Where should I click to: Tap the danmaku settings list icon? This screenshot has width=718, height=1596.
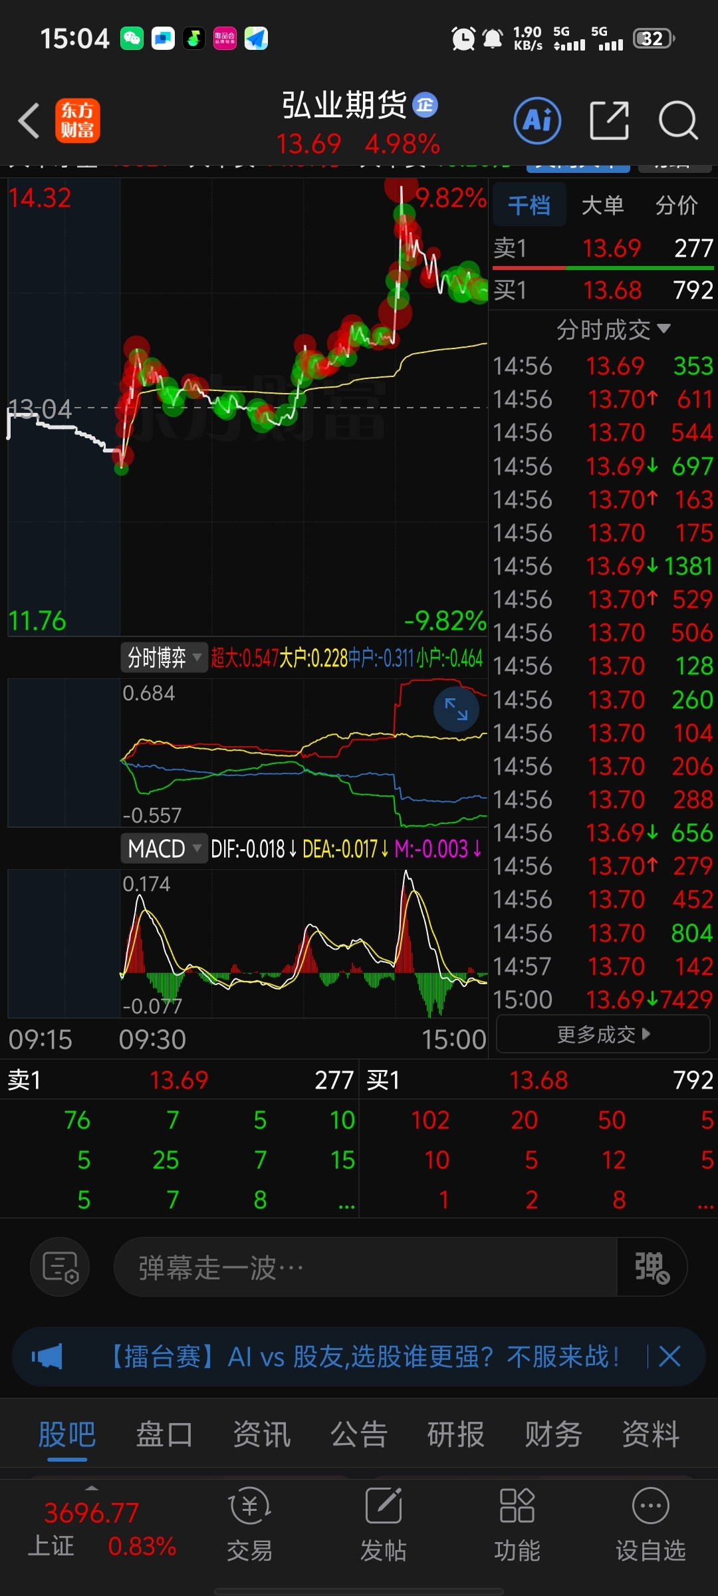click(60, 1267)
